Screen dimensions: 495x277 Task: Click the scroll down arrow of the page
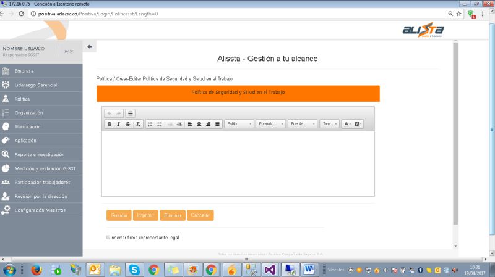pos(455,246)
